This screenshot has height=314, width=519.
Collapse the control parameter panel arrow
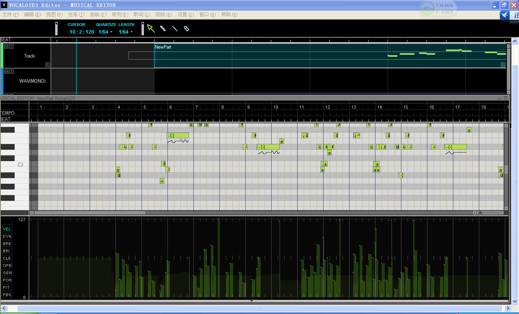click(x=251, y=301)
